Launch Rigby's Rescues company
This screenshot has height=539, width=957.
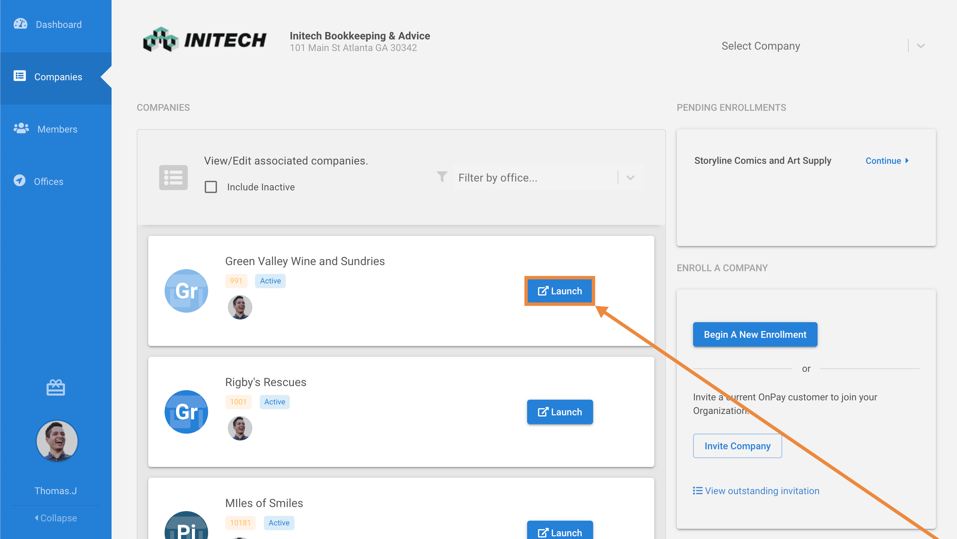point(560,412)
